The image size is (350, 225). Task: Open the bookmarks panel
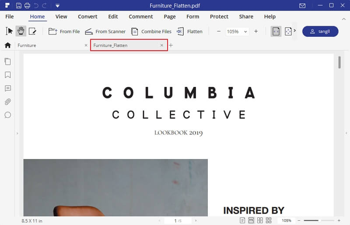pyautogui.click(x=7, y=75)
